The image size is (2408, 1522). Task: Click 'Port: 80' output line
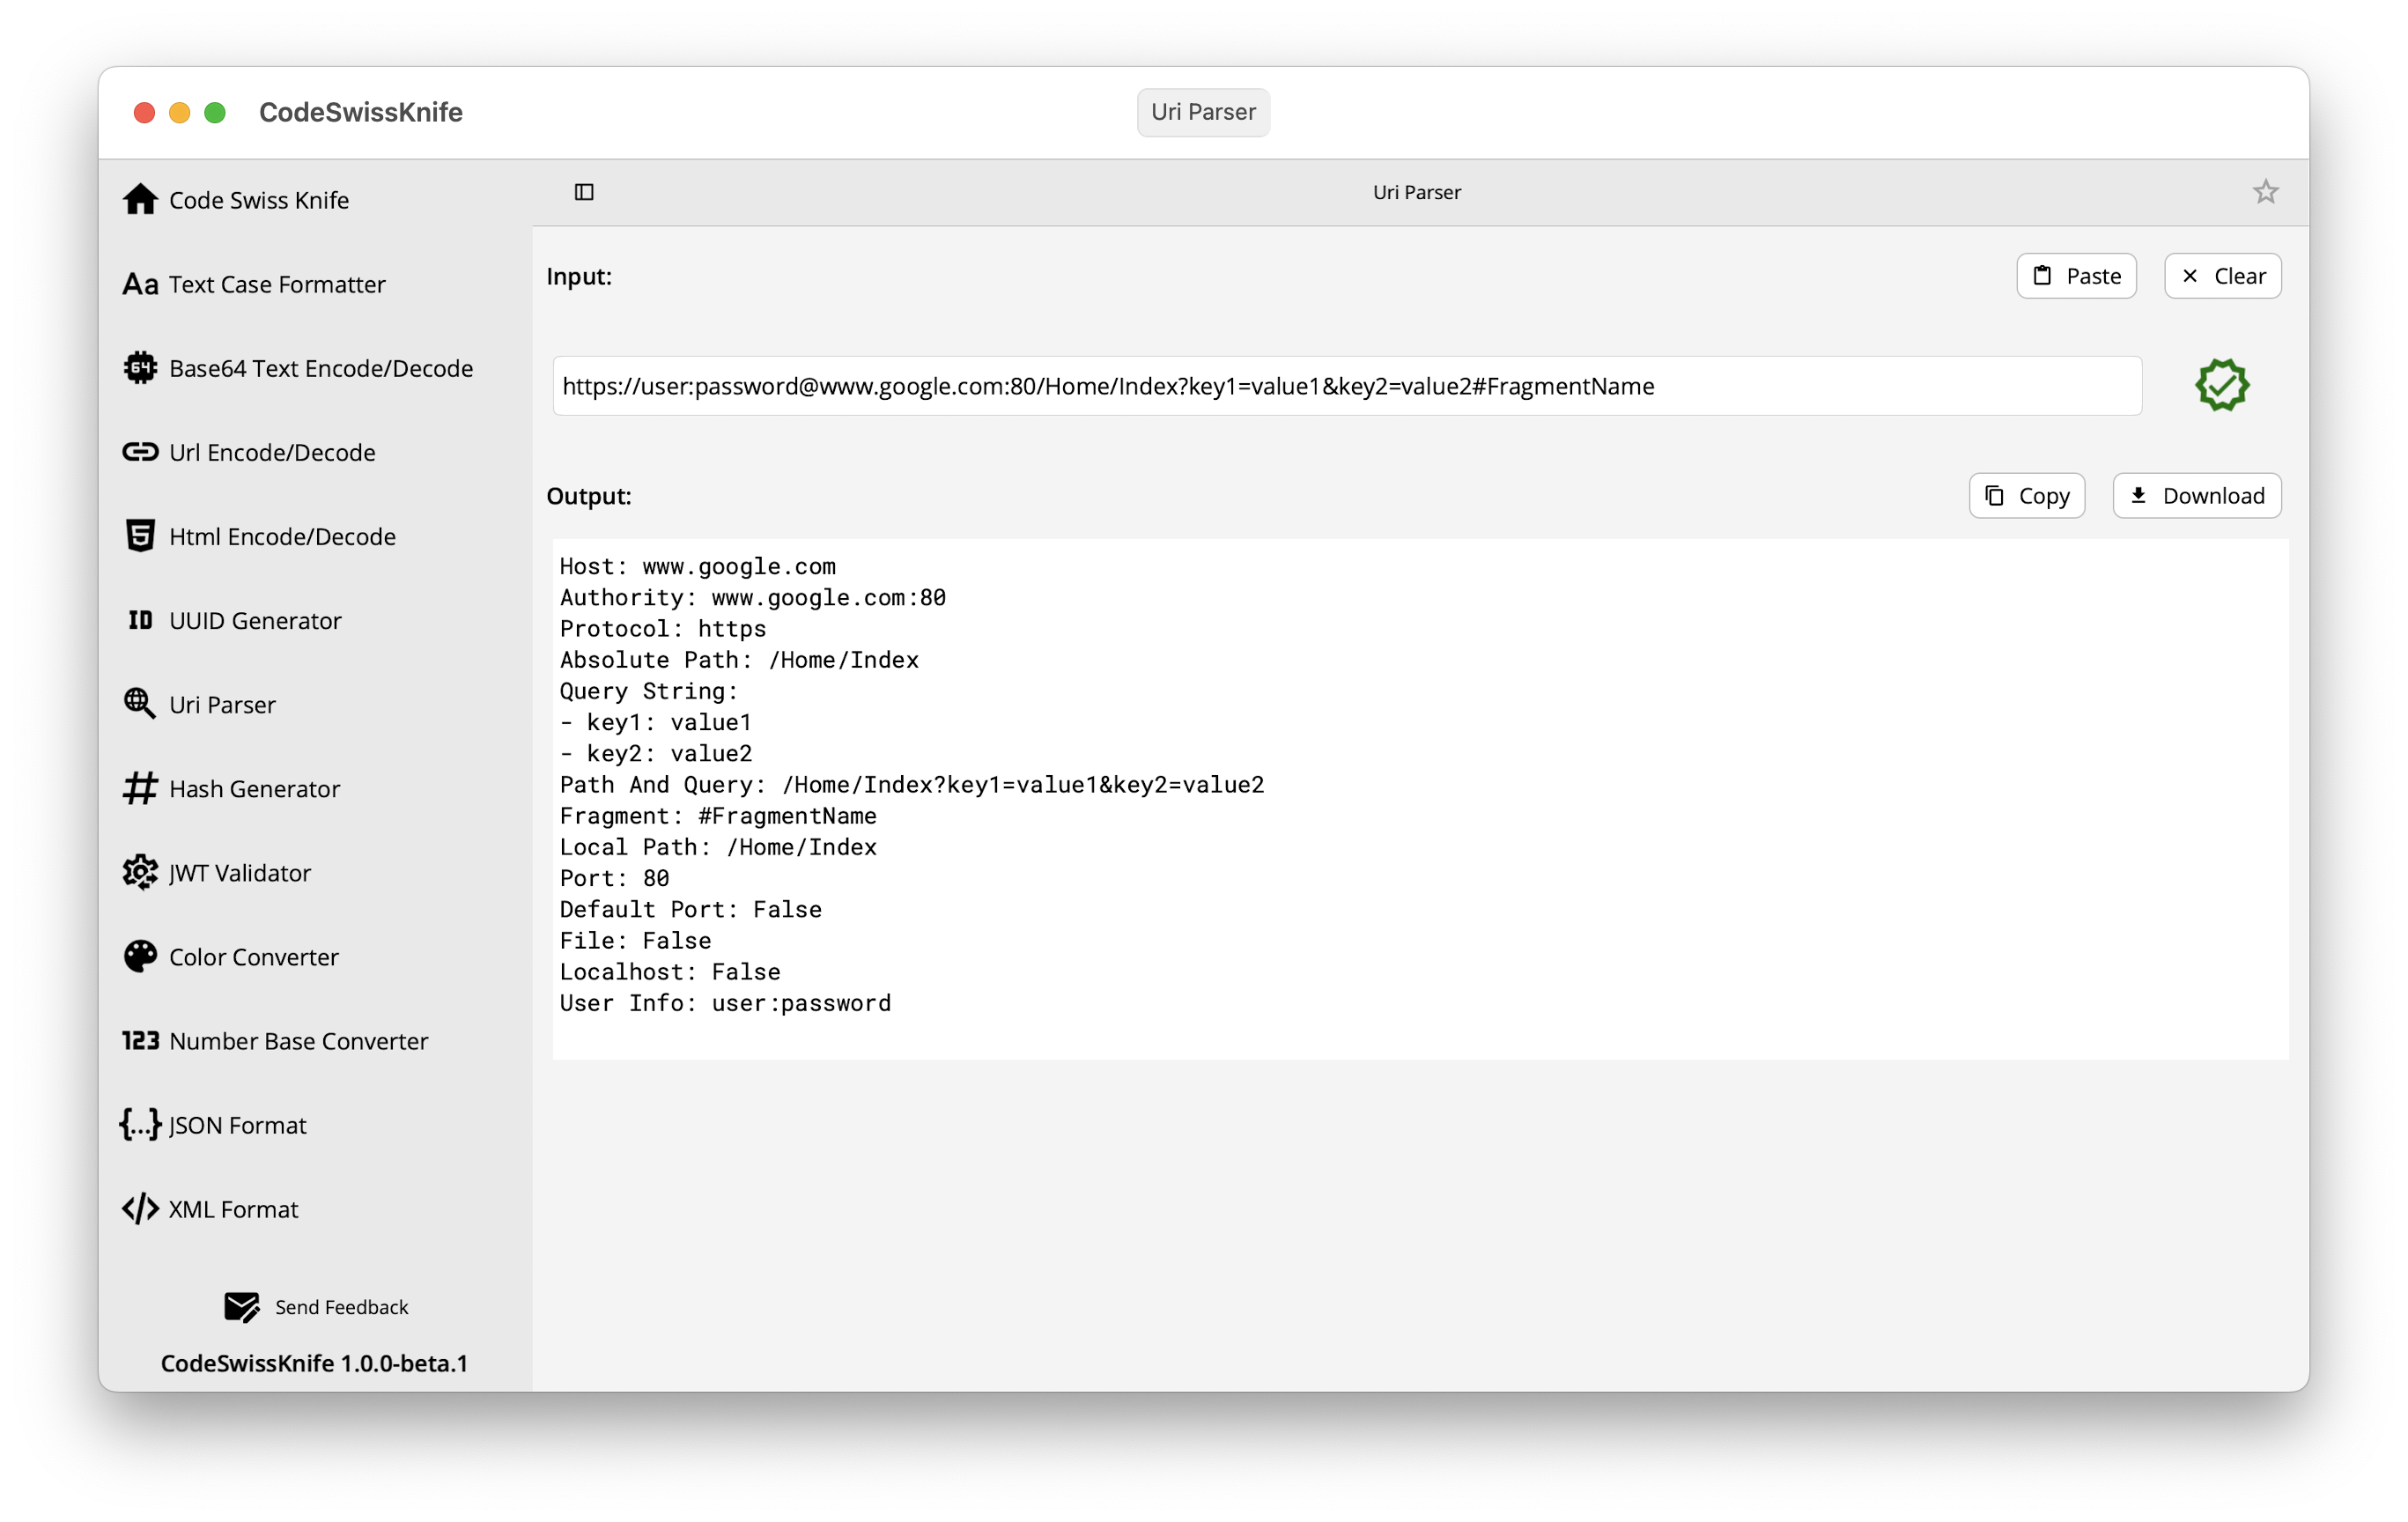point(614,878)
